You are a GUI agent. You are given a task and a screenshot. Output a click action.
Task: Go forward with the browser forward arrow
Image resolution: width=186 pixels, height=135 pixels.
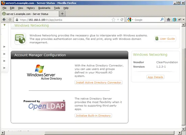click(10, 20)
